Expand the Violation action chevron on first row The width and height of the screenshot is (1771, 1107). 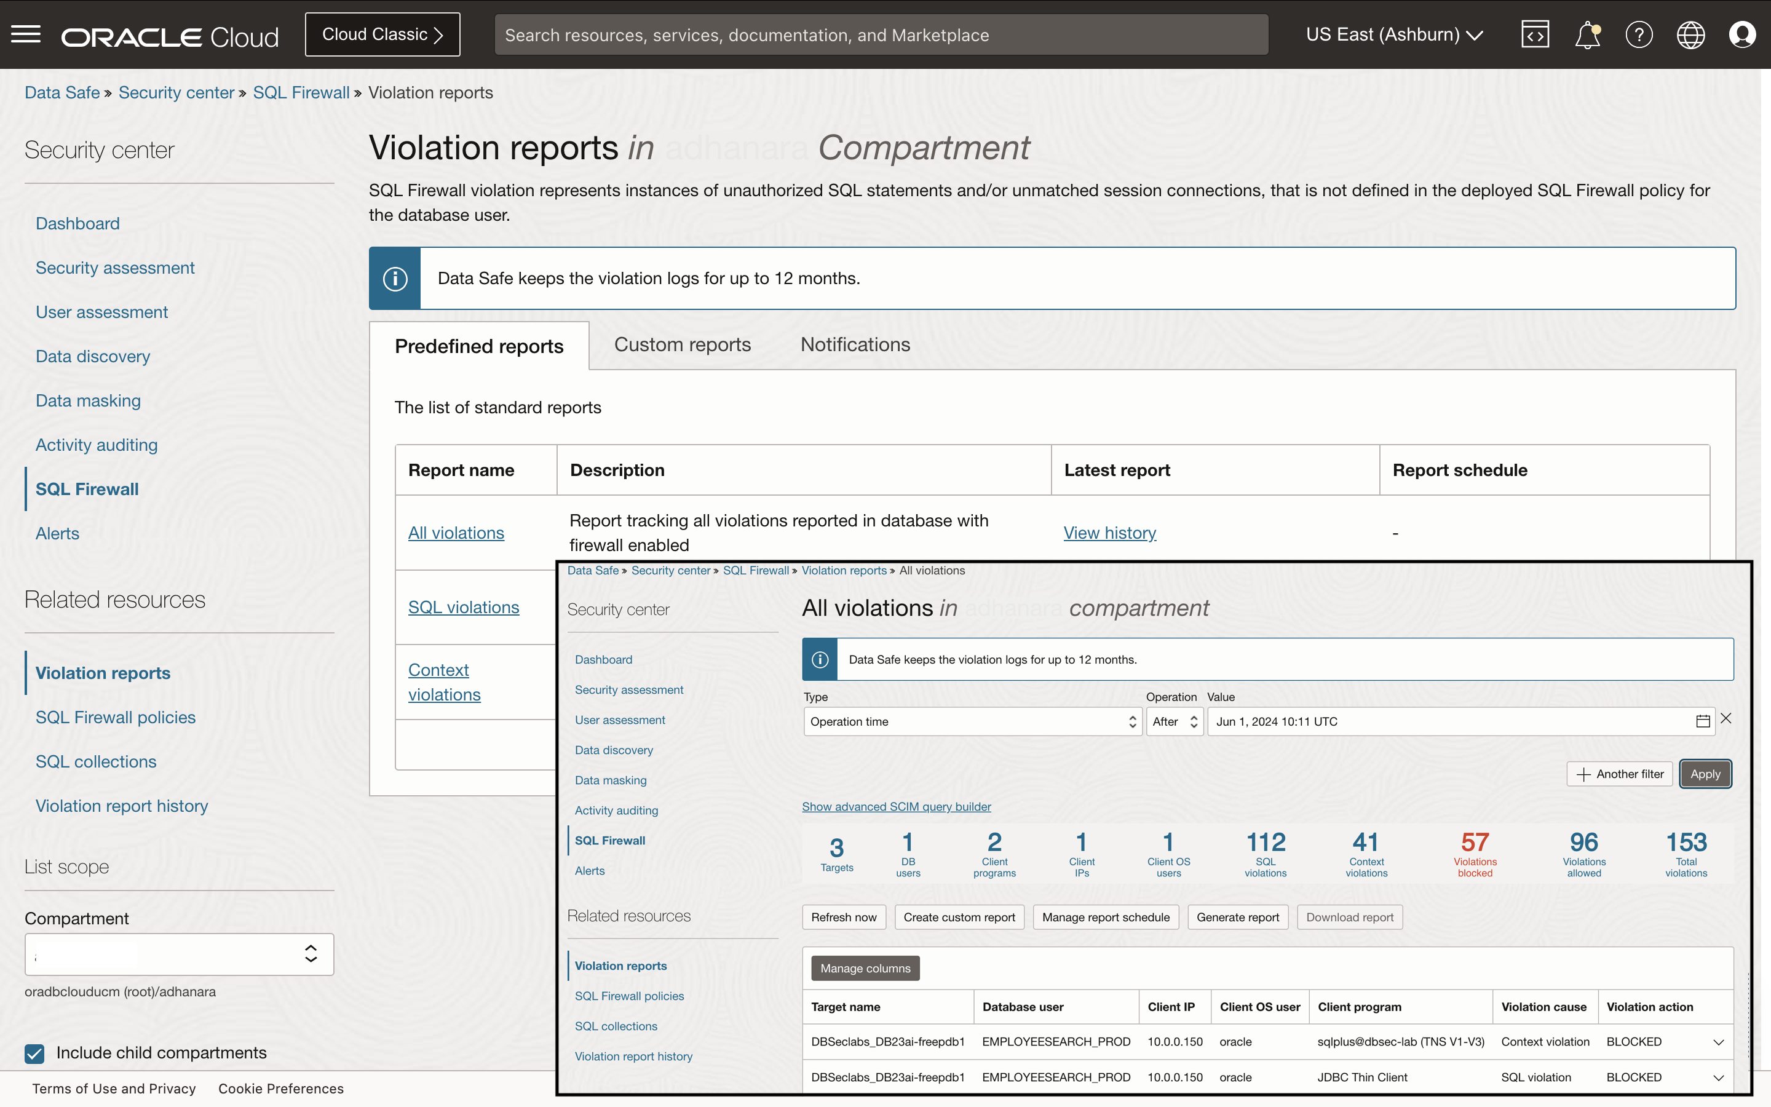[1718, 1041]
